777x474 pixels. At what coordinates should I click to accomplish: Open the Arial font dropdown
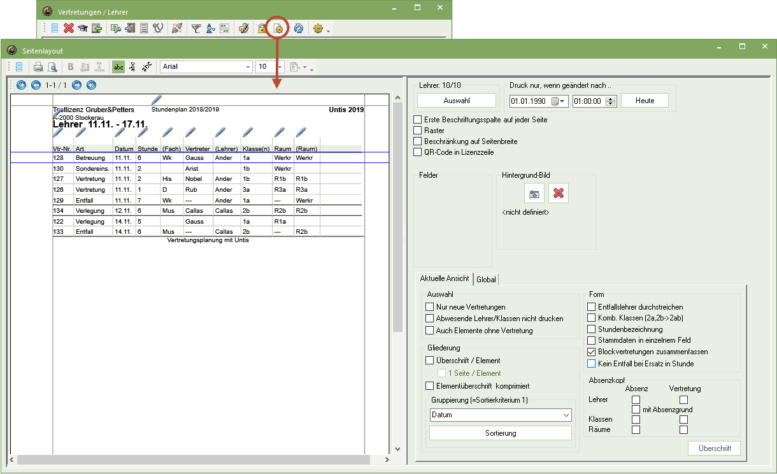coord(248,67)
